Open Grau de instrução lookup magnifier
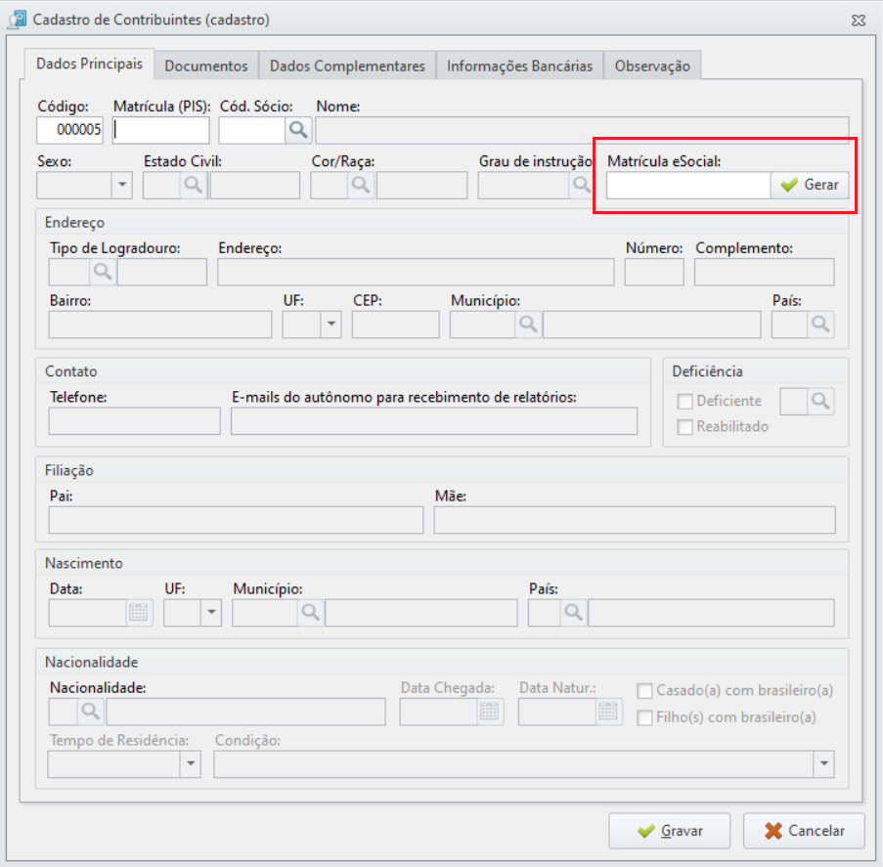Image resolution: width=883 pixels, height=867 pixels. point(581,185)
